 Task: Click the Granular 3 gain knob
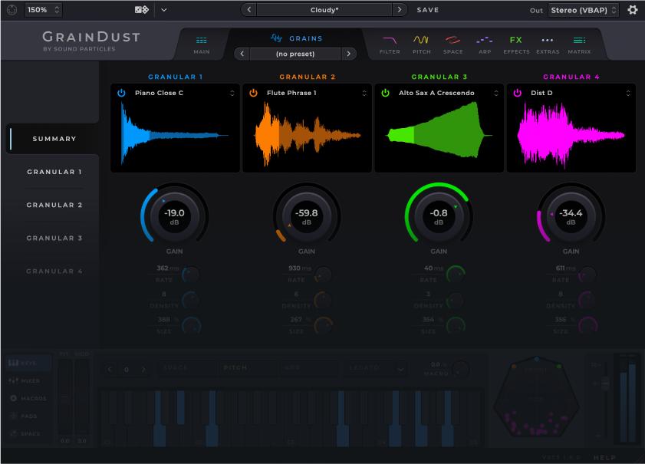(439, 216)
